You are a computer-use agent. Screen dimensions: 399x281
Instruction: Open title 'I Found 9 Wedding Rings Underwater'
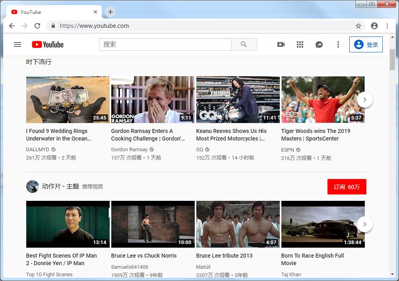coord(58,135)
